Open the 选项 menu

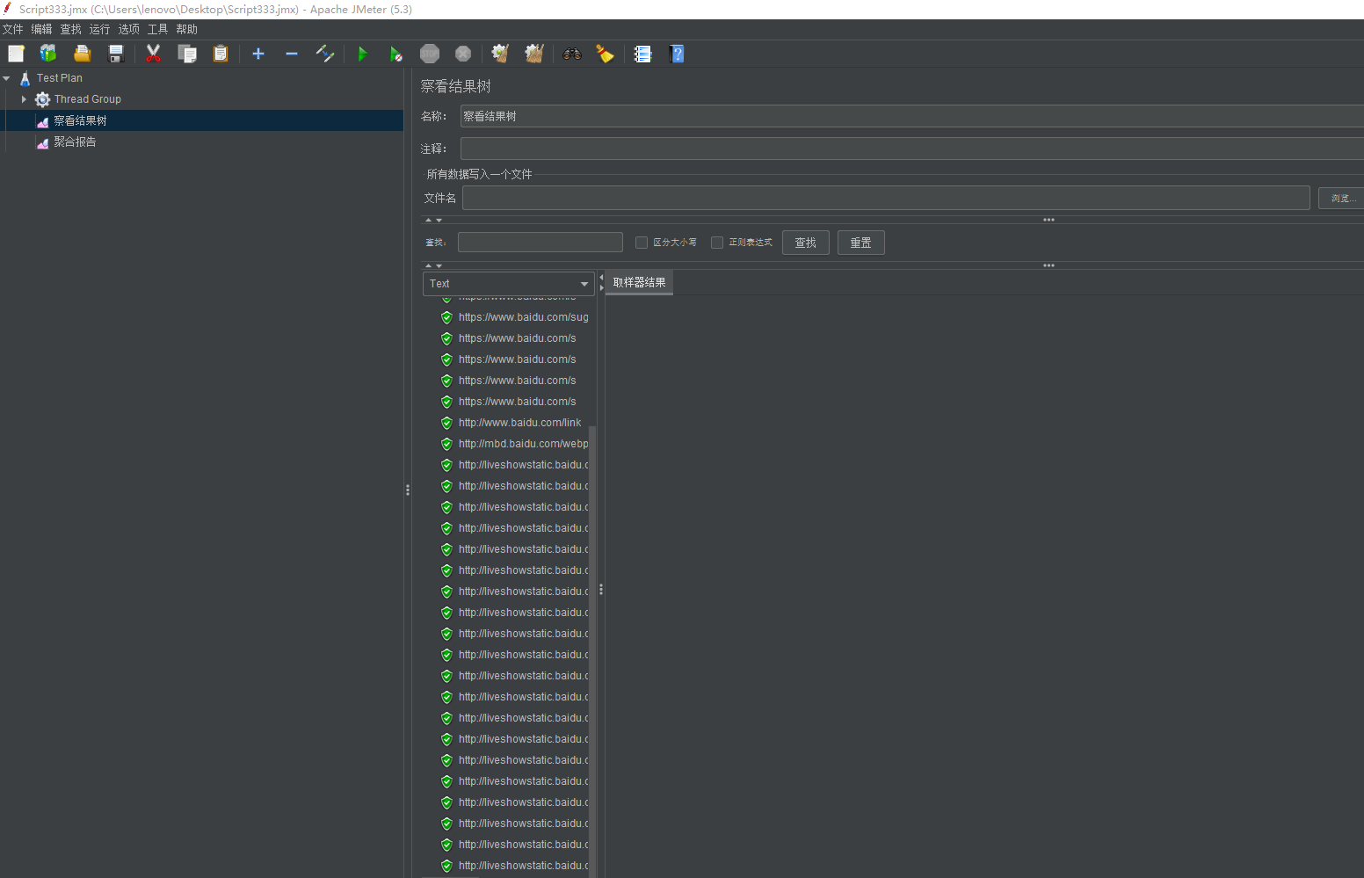129,29
